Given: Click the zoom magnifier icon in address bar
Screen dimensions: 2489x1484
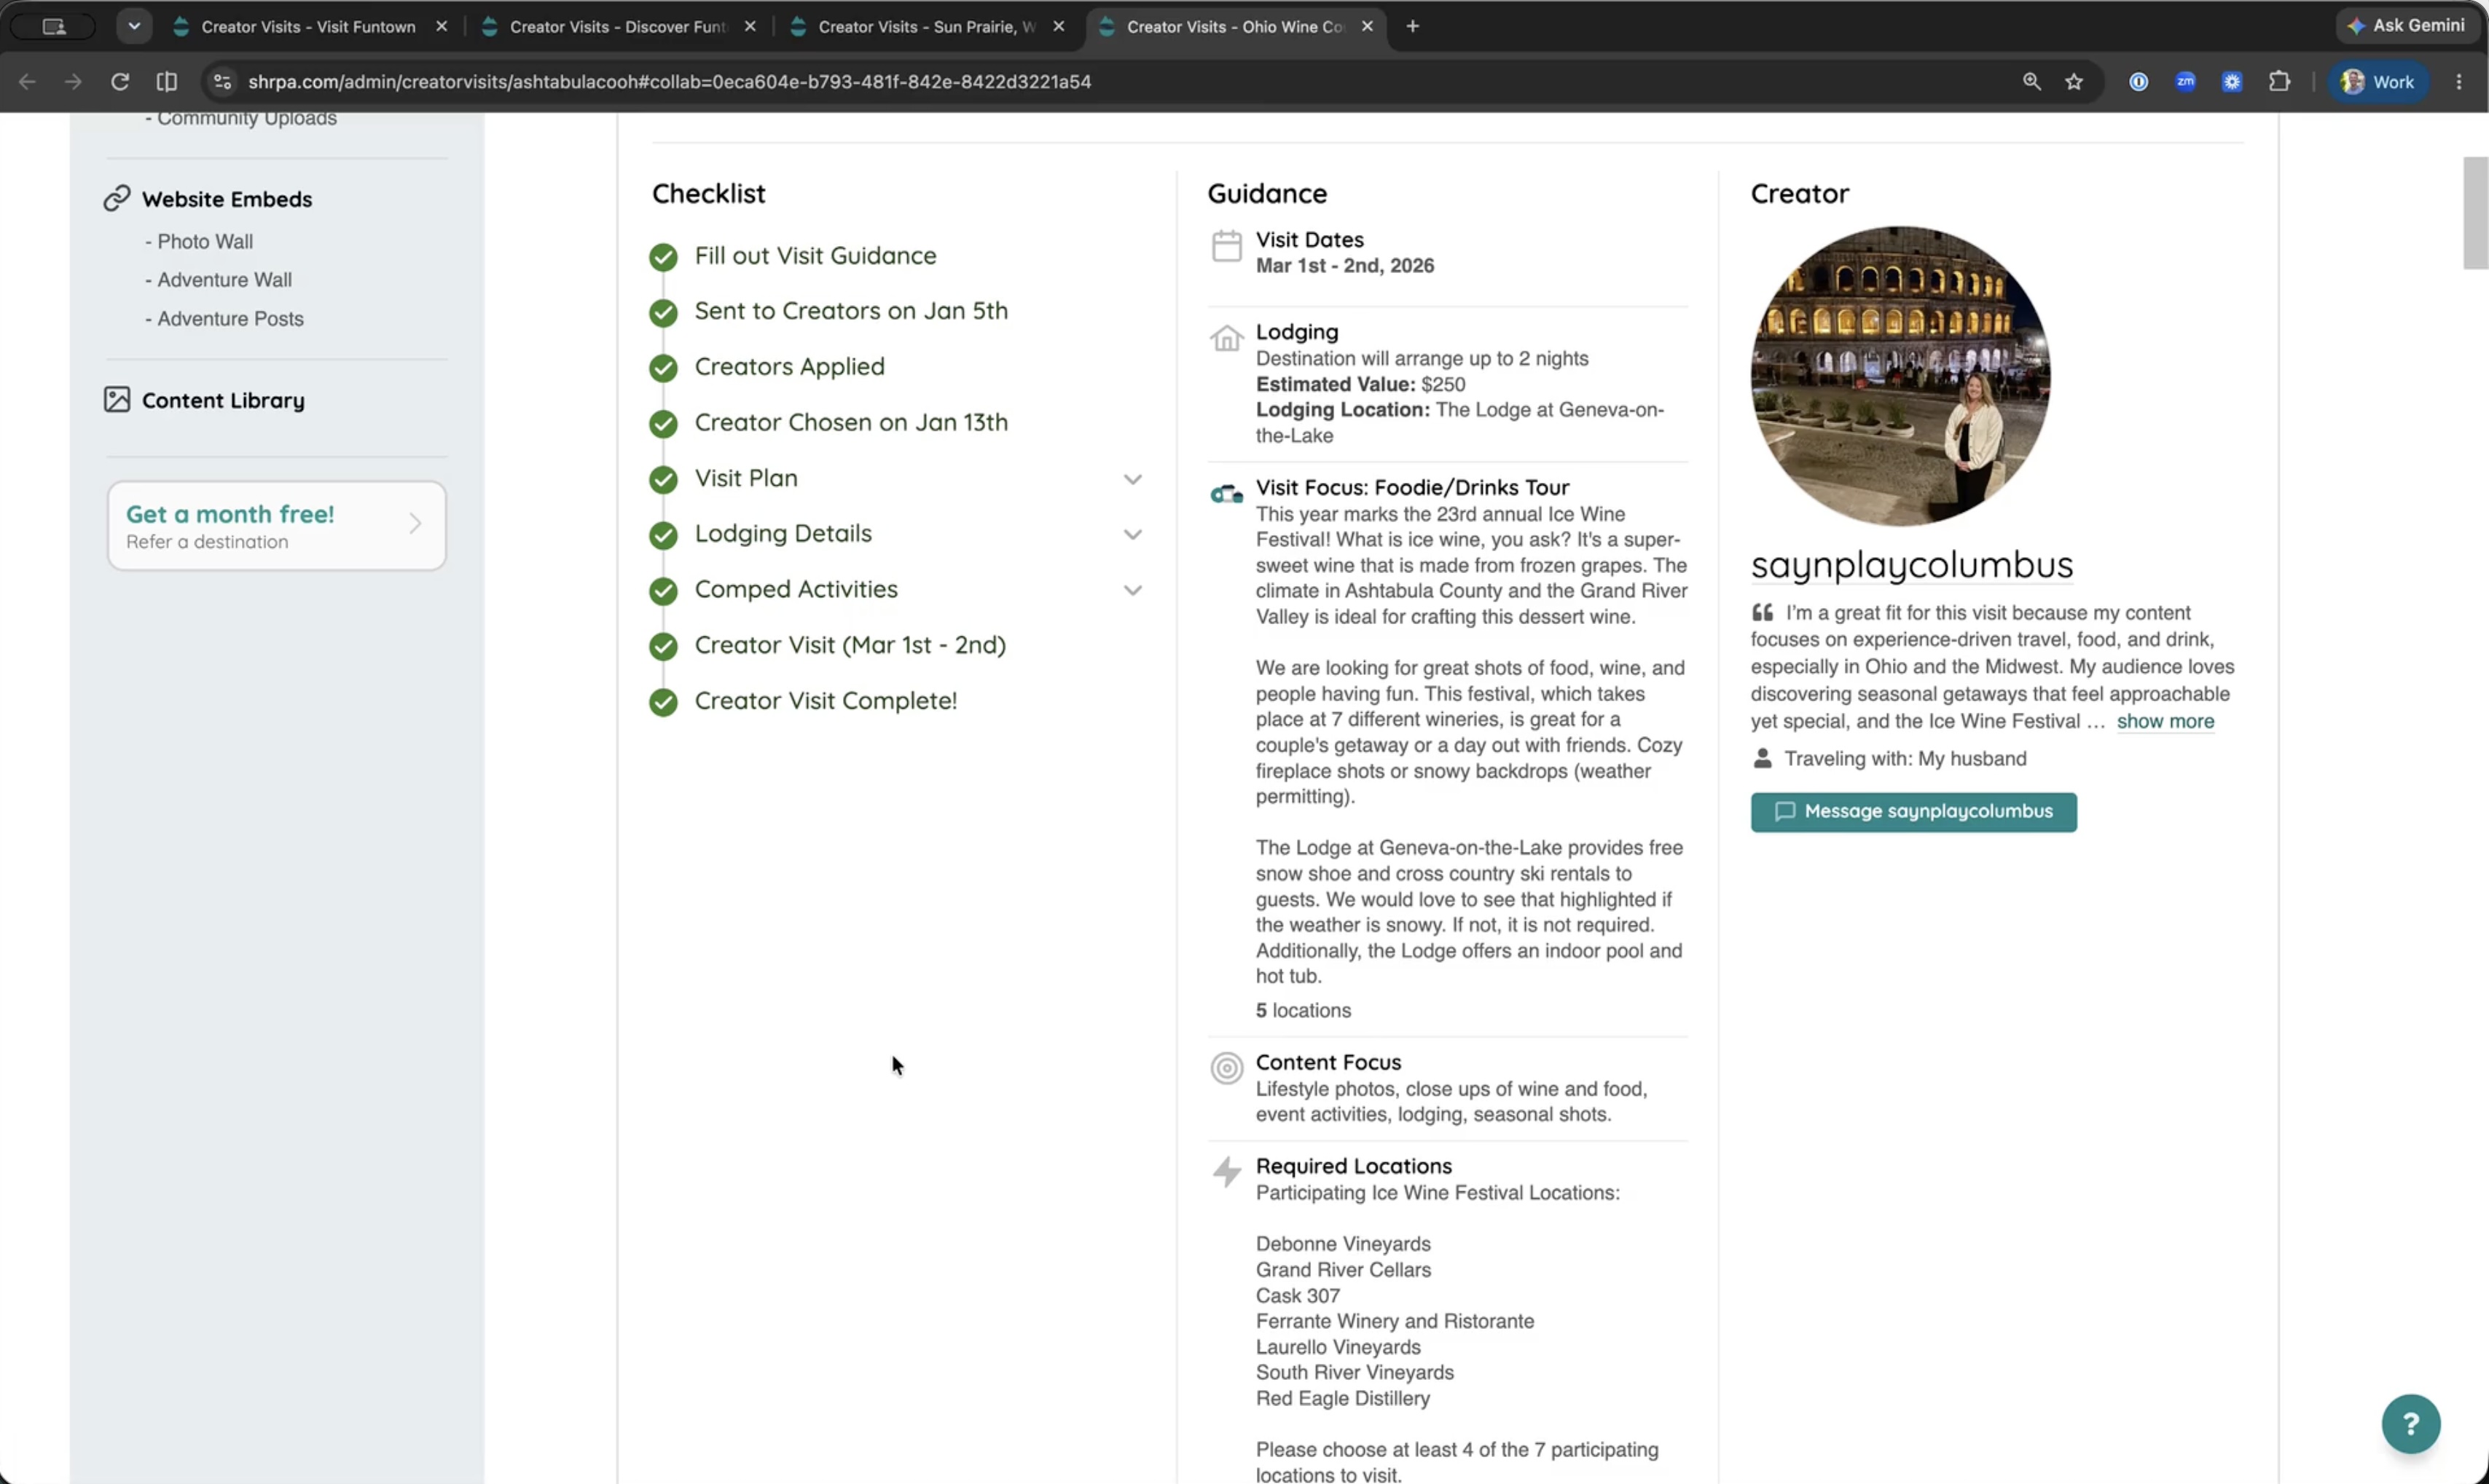Looking at the screenshot, I should (2031, 82).
